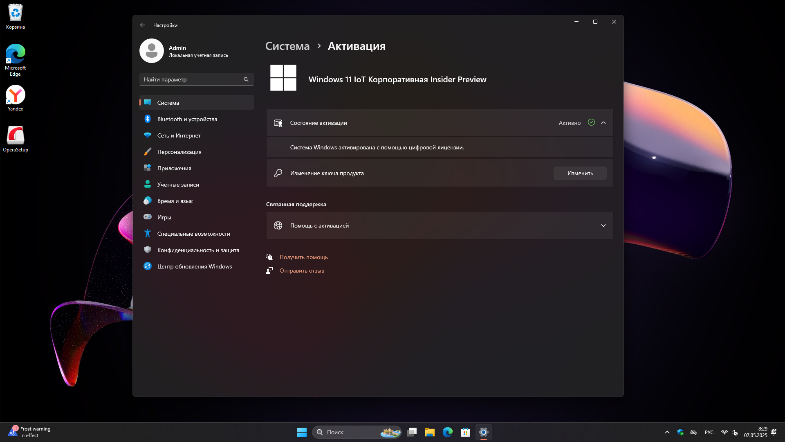This screenshot has height=442, width=785.
Task: Open 'Сеть и Интернет' section
Action: point(196,135)
